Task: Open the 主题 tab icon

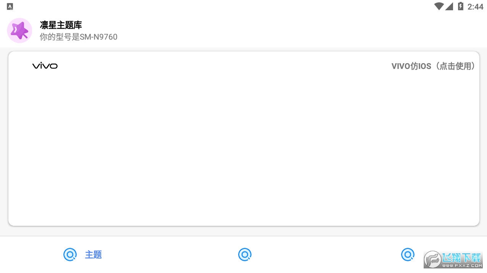Action: (70, 254)
